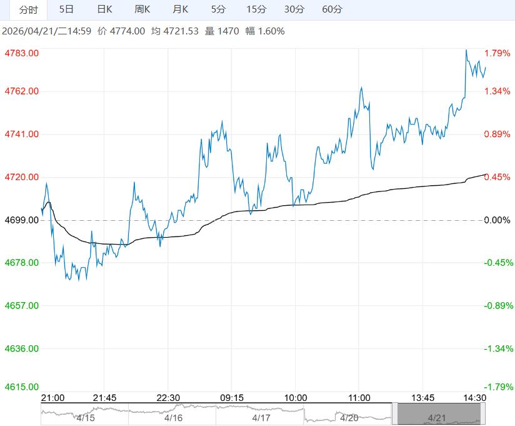
Task: Select the 5分 five-minute interval tab
Action: (x=218, y=9)
